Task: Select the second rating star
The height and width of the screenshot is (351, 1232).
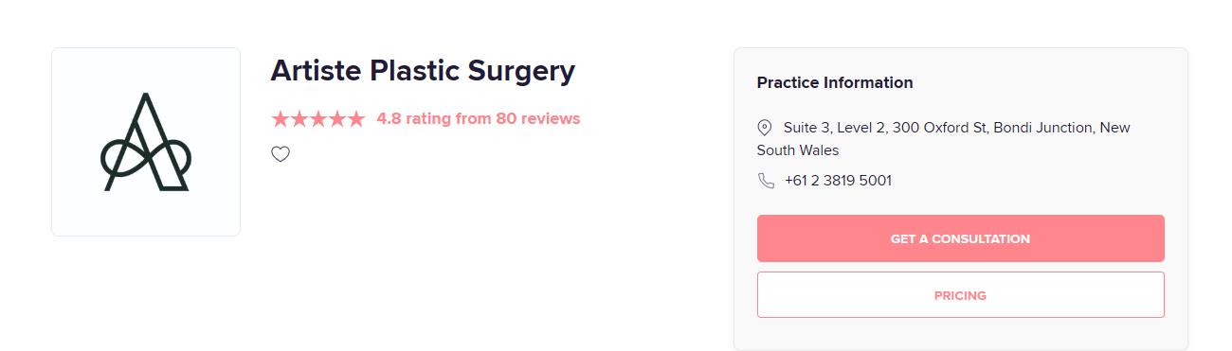Action: (x=299, y=119)
